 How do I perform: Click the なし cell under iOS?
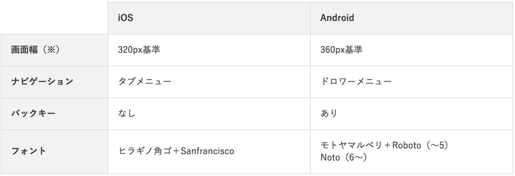127,113
